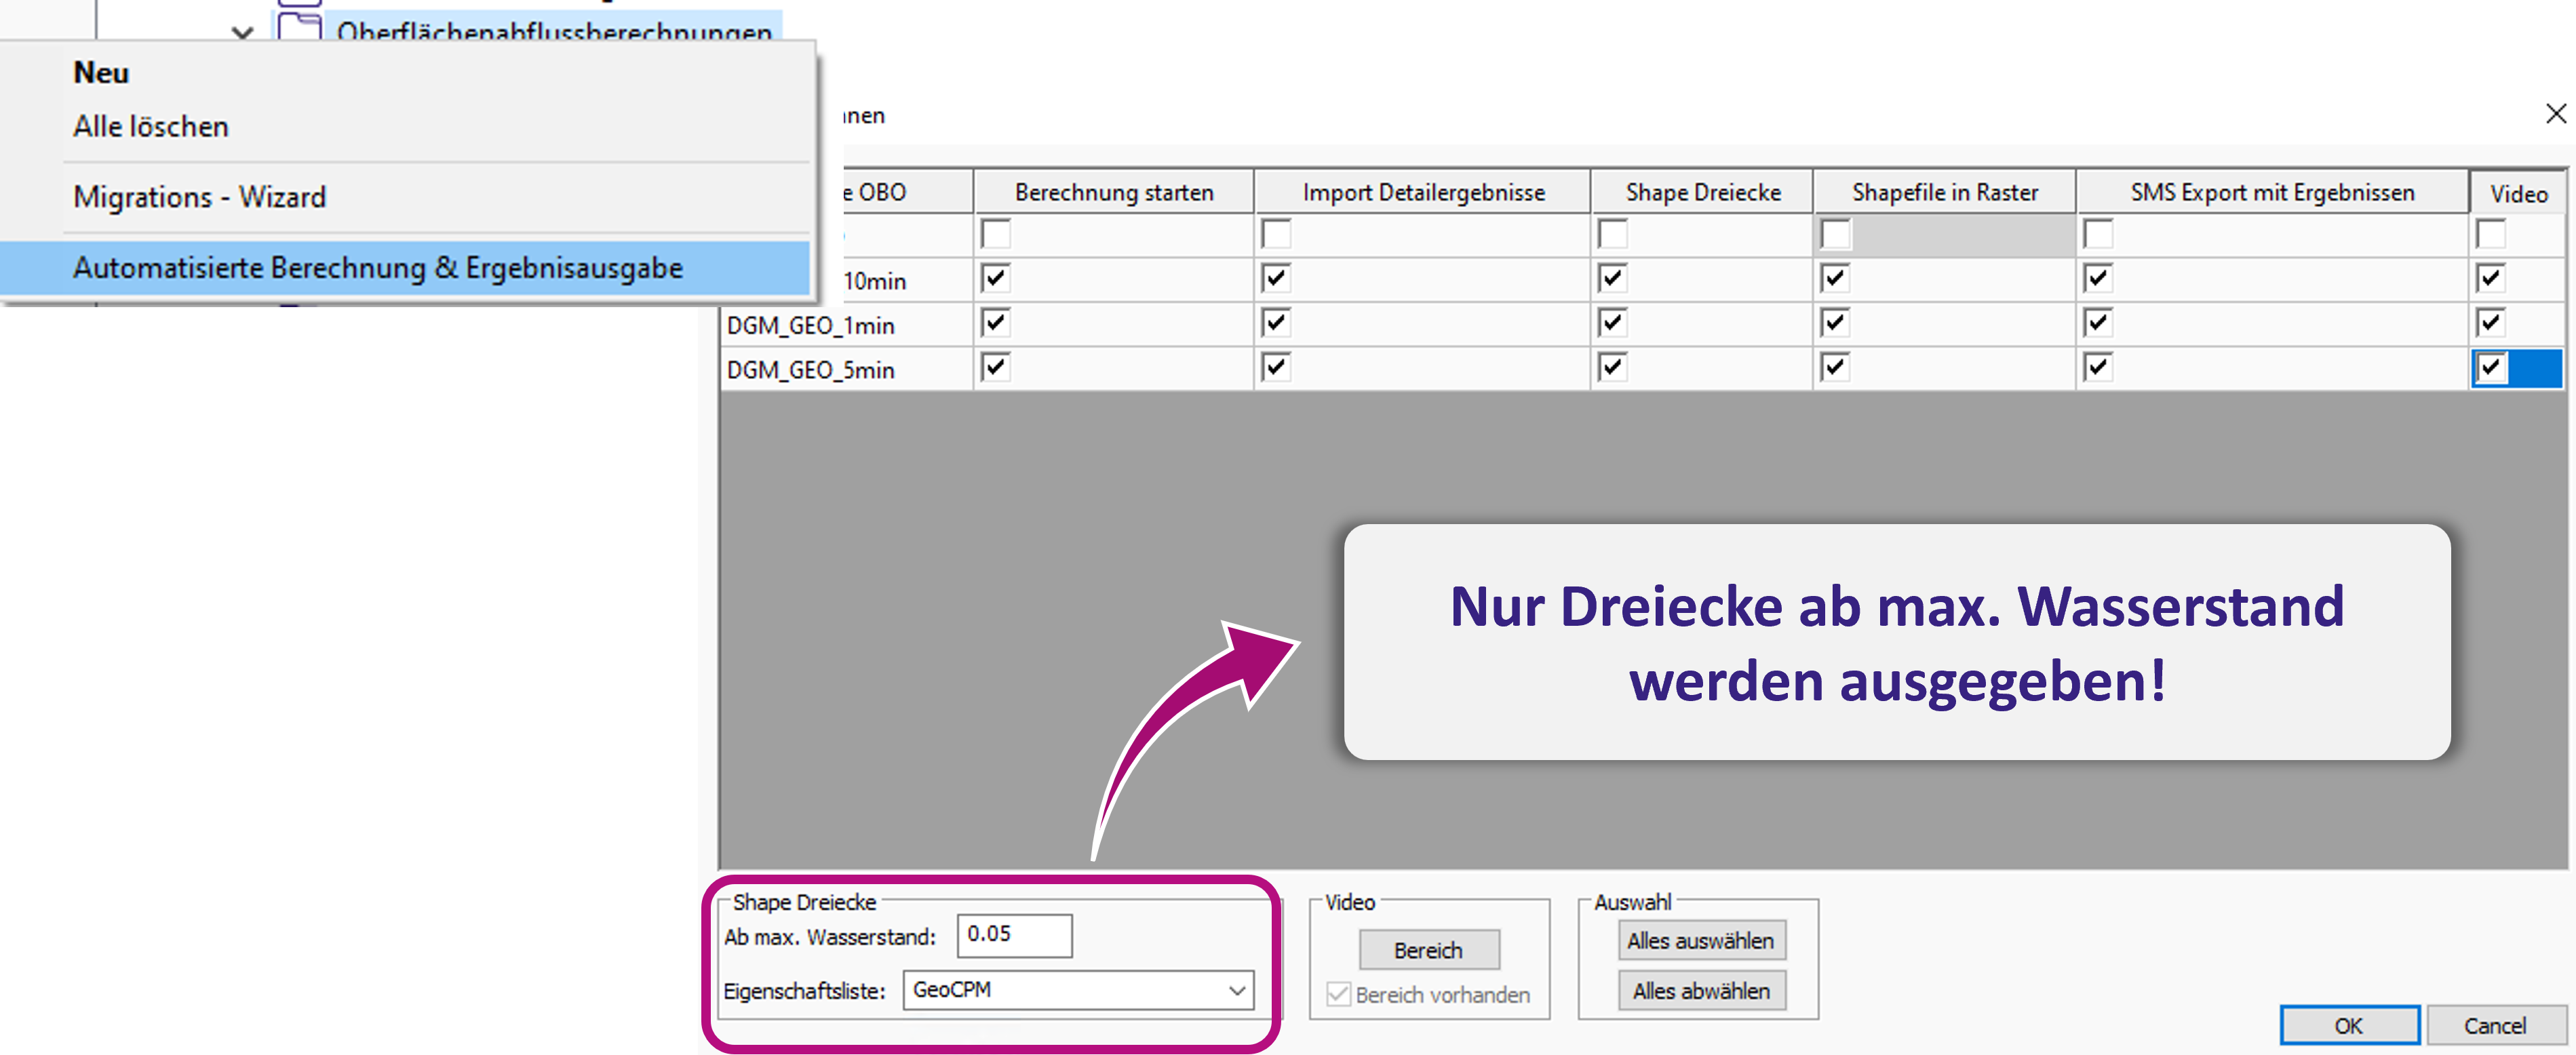
Task: Uncheck Shapefile in Raster for DGM_GEO_1min
Action: point(1834,323)
